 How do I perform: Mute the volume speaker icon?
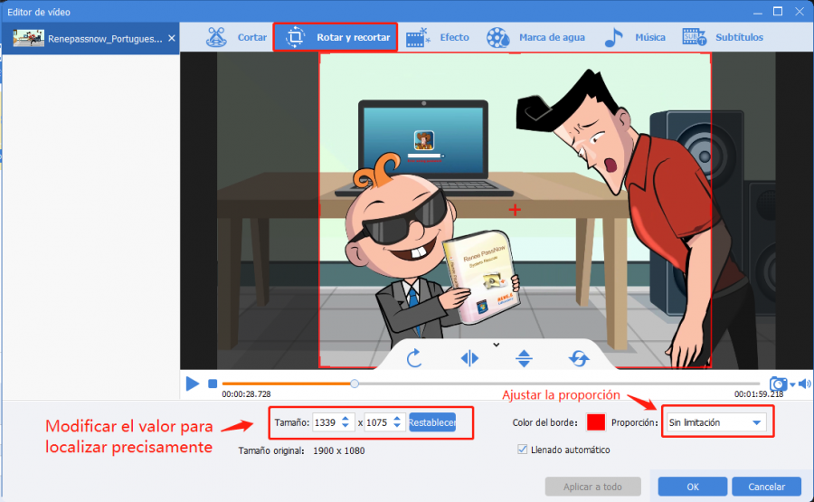click(x=804, y=384)
